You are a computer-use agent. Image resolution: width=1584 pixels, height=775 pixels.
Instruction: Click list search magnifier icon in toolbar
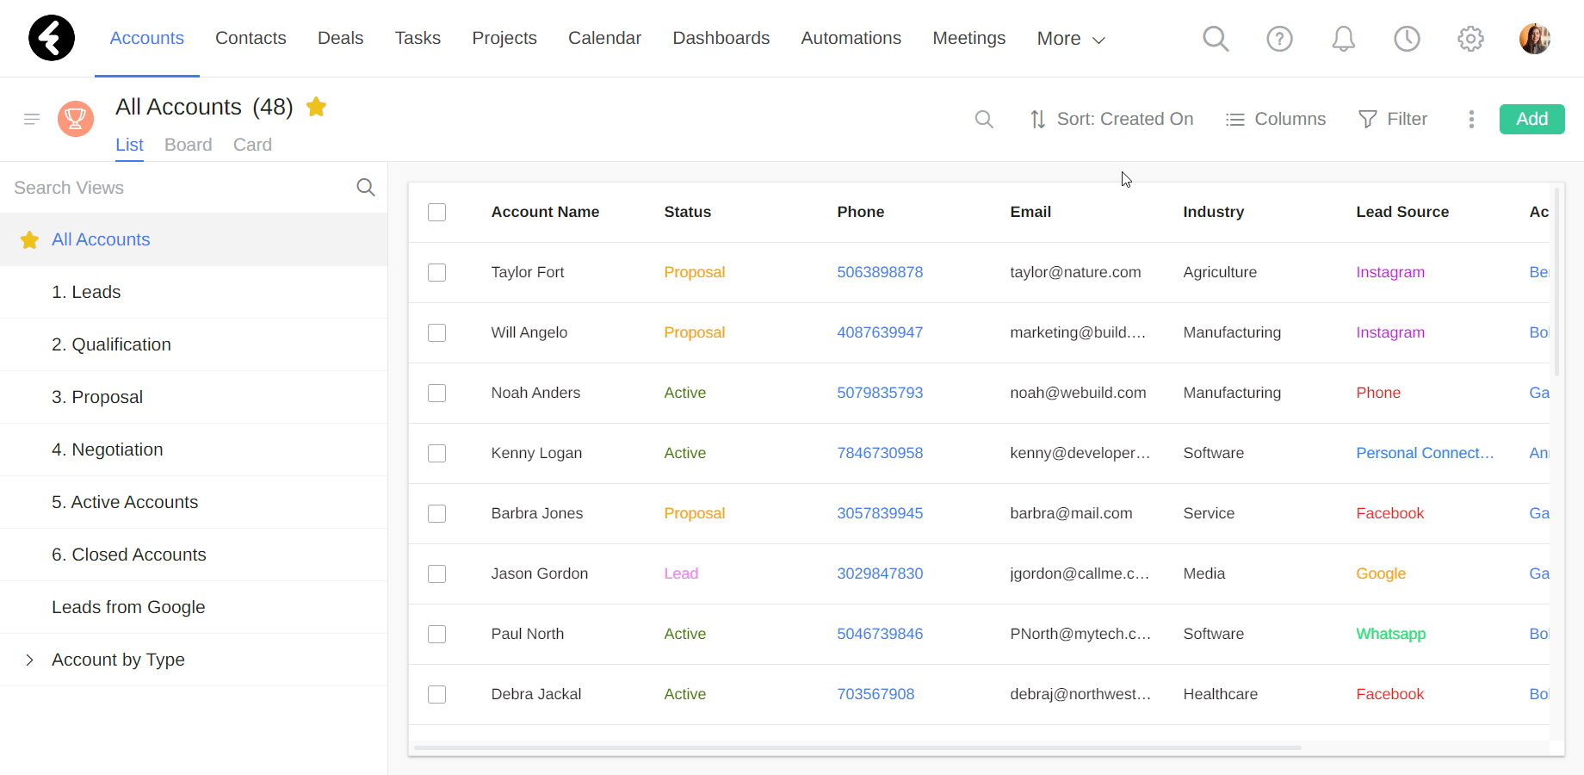point(984,119)
